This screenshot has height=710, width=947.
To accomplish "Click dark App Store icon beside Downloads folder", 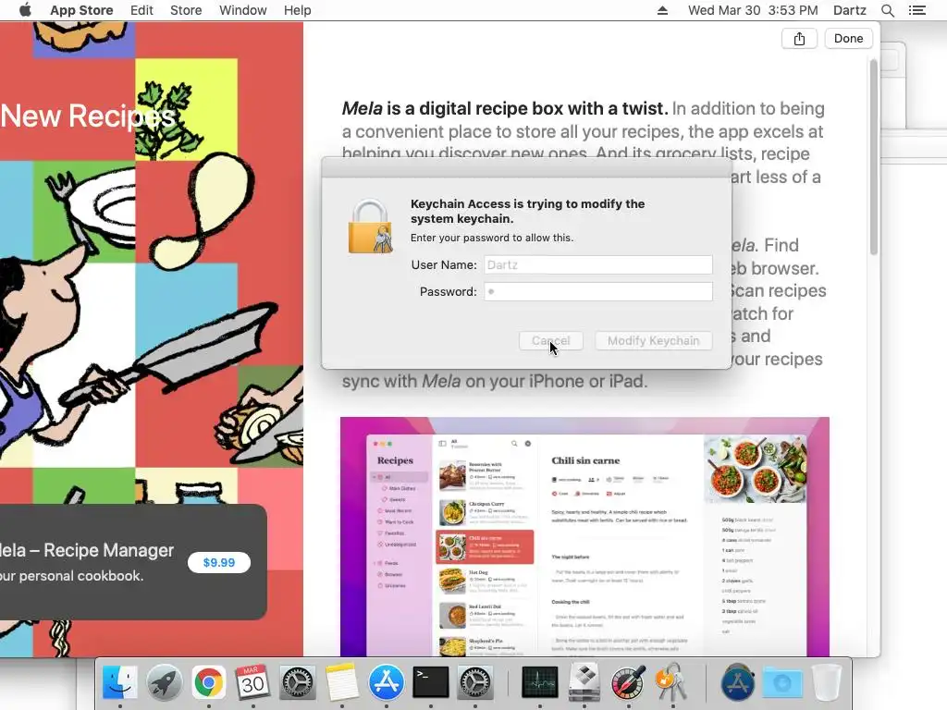I will pyautogui.click(x=737, y=682).
